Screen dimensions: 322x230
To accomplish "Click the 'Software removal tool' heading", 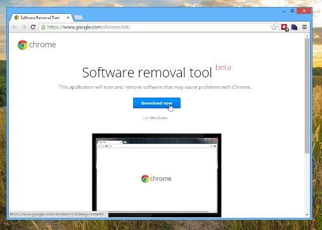I will (147, 72).
